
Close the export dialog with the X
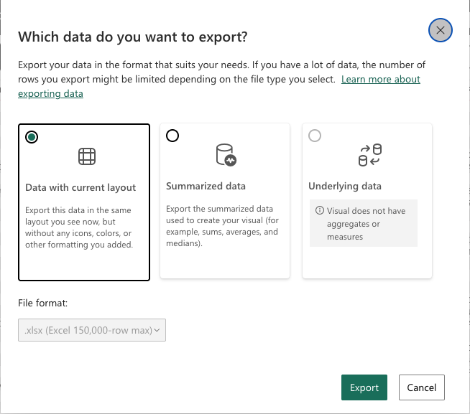pyautogui.click(x=440, y=30)
